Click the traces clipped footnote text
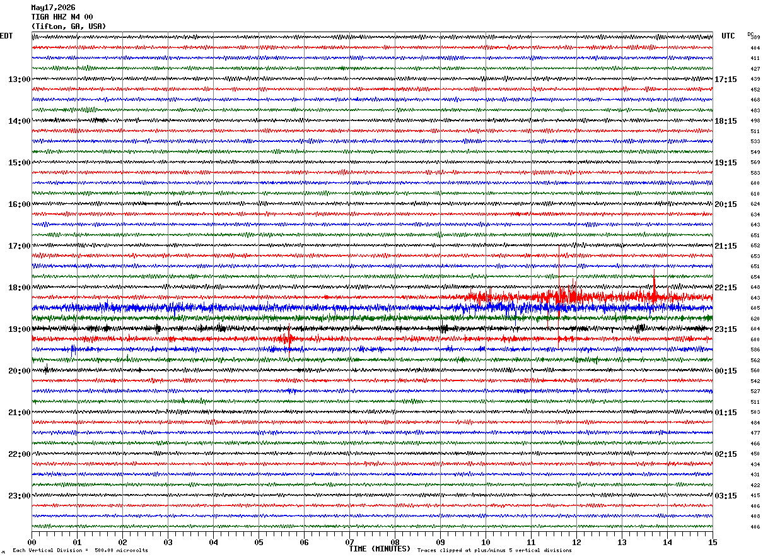Screen dimensions: 763x559 (x=494, y=550)
